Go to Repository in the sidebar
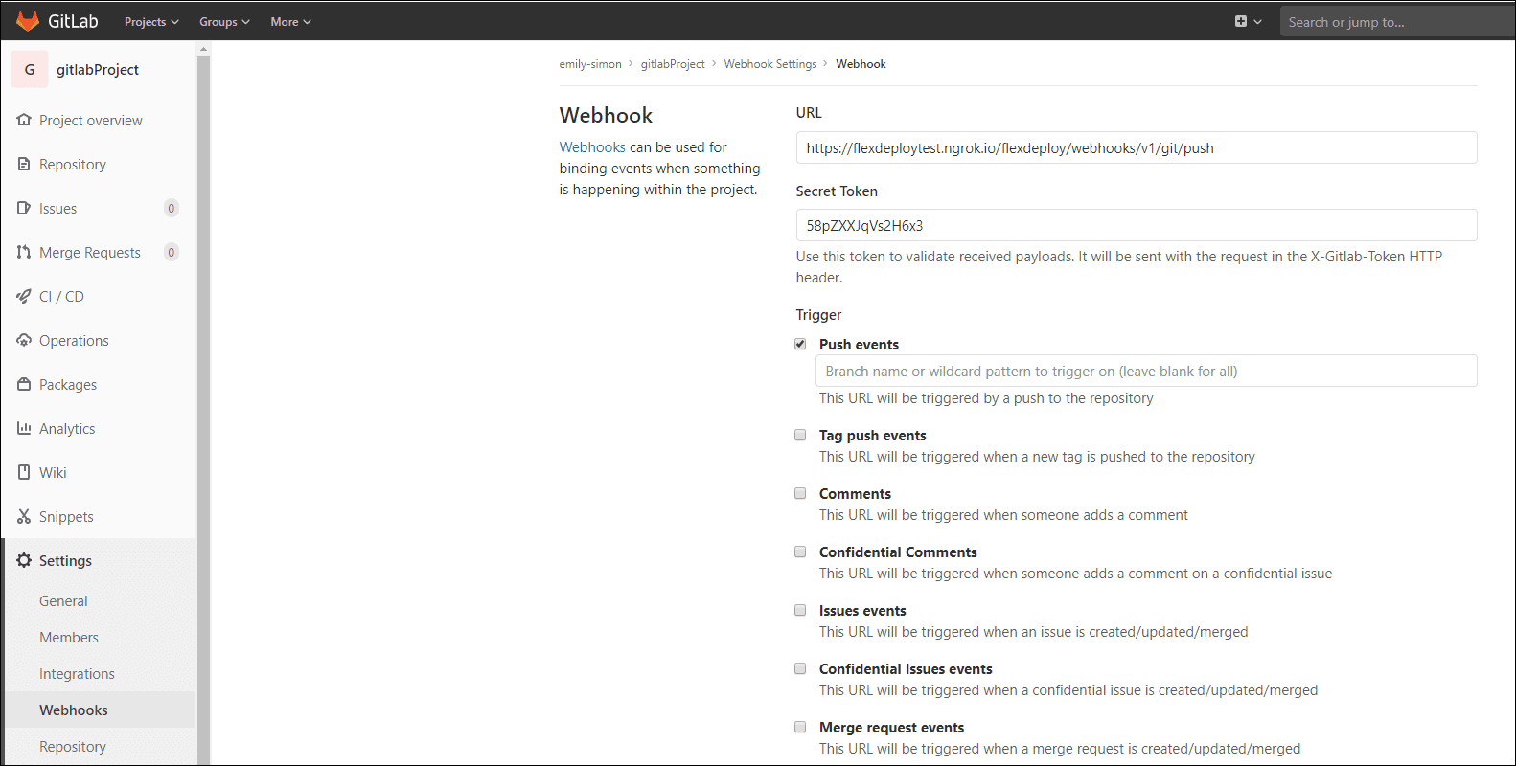The width and height of the screenshot is (1516, 766). [x=73, y=164]
